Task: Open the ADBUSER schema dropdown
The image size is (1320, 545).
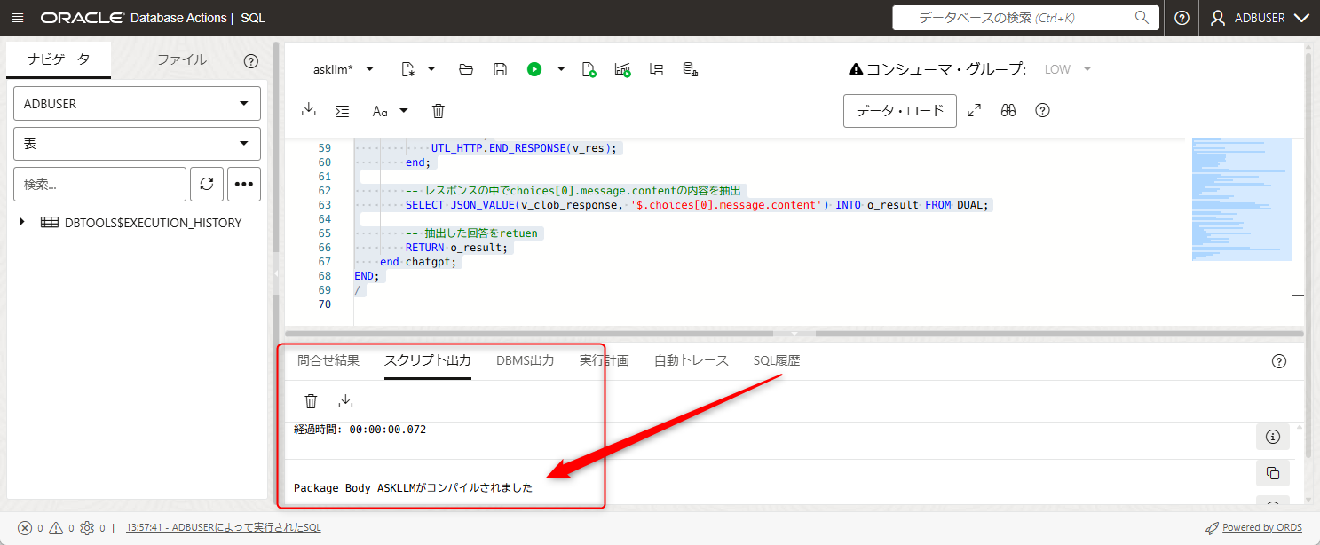Action: point(137,104)
